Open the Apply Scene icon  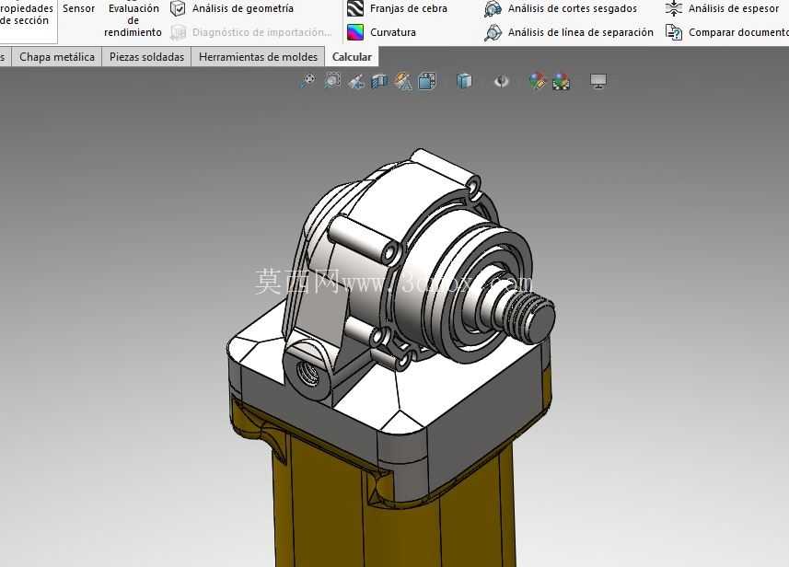[561, 81]
